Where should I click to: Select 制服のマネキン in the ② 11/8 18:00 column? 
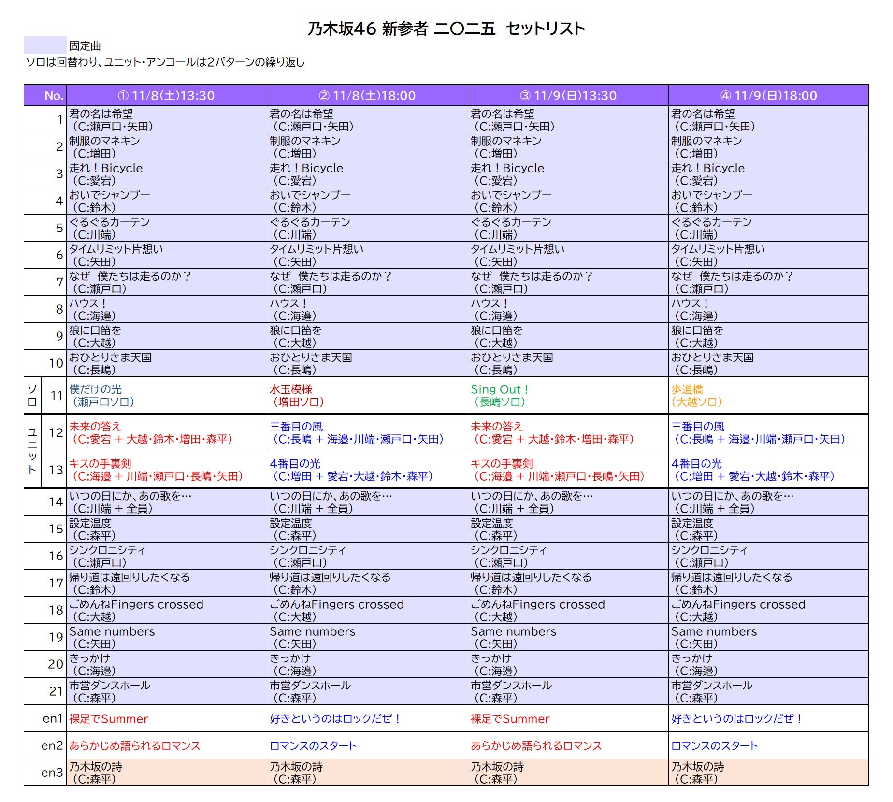pyautogui.click(x=367, y=147)
